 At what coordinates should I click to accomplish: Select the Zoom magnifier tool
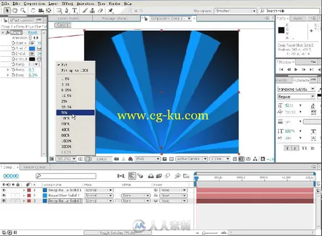[23, 10]
